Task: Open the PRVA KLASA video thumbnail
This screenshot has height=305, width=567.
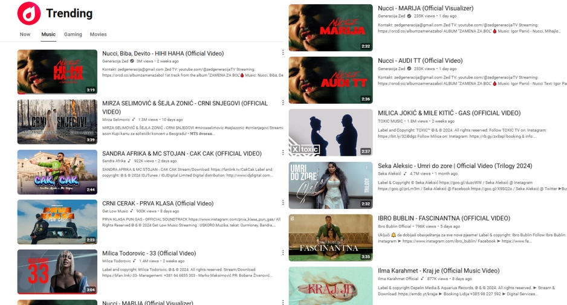Action: (57, 222)
